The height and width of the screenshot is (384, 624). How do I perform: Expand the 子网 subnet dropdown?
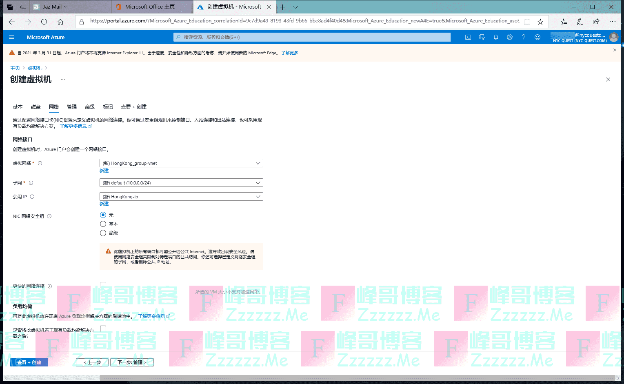(181, 183)
